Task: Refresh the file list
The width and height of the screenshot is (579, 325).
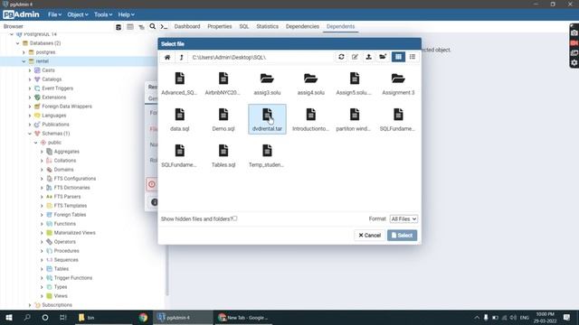Action: coord(341,57)
